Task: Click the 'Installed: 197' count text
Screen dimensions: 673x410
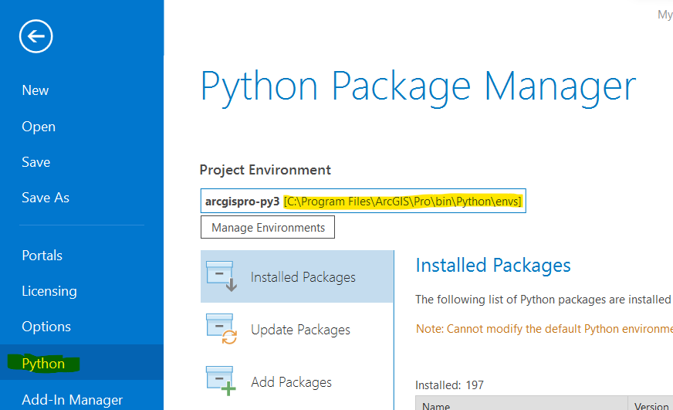Action: 449,385
